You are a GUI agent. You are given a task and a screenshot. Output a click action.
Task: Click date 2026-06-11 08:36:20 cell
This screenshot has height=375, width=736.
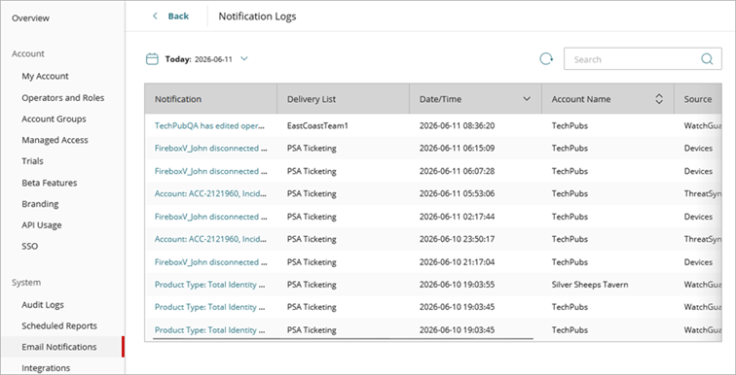457,125
